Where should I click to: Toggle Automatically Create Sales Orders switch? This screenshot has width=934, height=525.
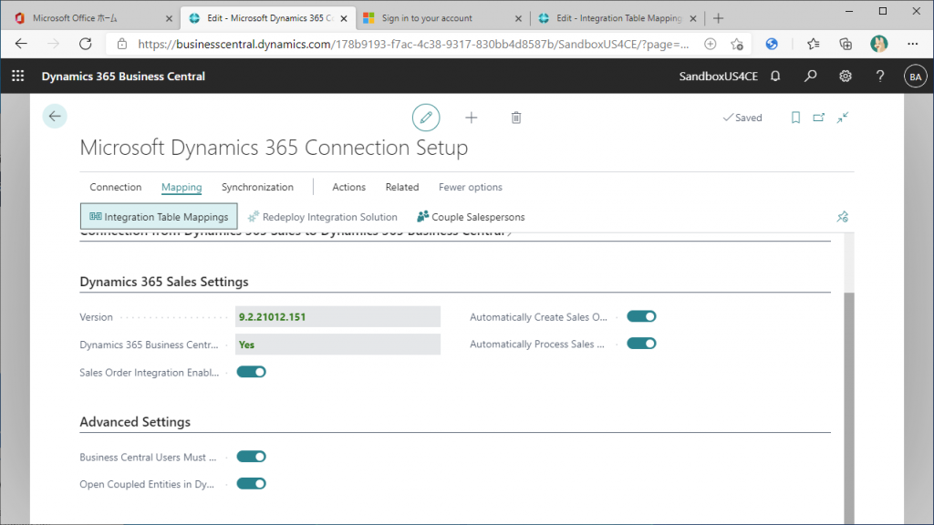(641, 316)
